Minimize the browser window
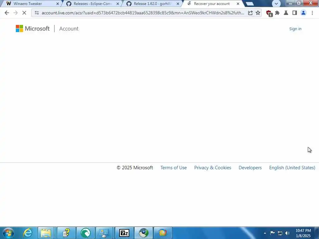319x239 pixels. (291, 3)
